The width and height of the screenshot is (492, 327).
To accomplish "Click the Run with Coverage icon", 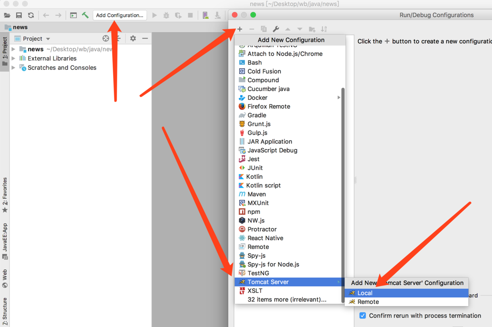I will click(178, 15).
